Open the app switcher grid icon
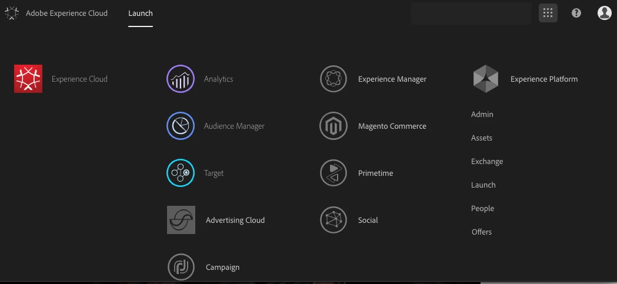Image resolution: width=617 pixels, height=284 pixels. coord(548,13)
